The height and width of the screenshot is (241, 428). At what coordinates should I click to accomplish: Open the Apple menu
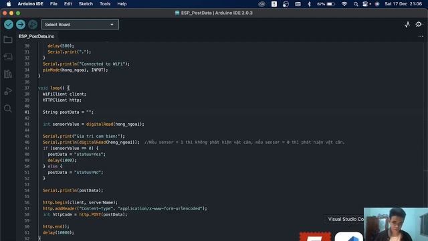click(9, 4)
